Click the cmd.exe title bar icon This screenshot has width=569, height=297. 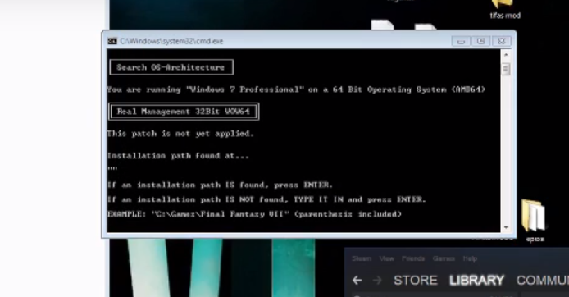click(112, 41)
